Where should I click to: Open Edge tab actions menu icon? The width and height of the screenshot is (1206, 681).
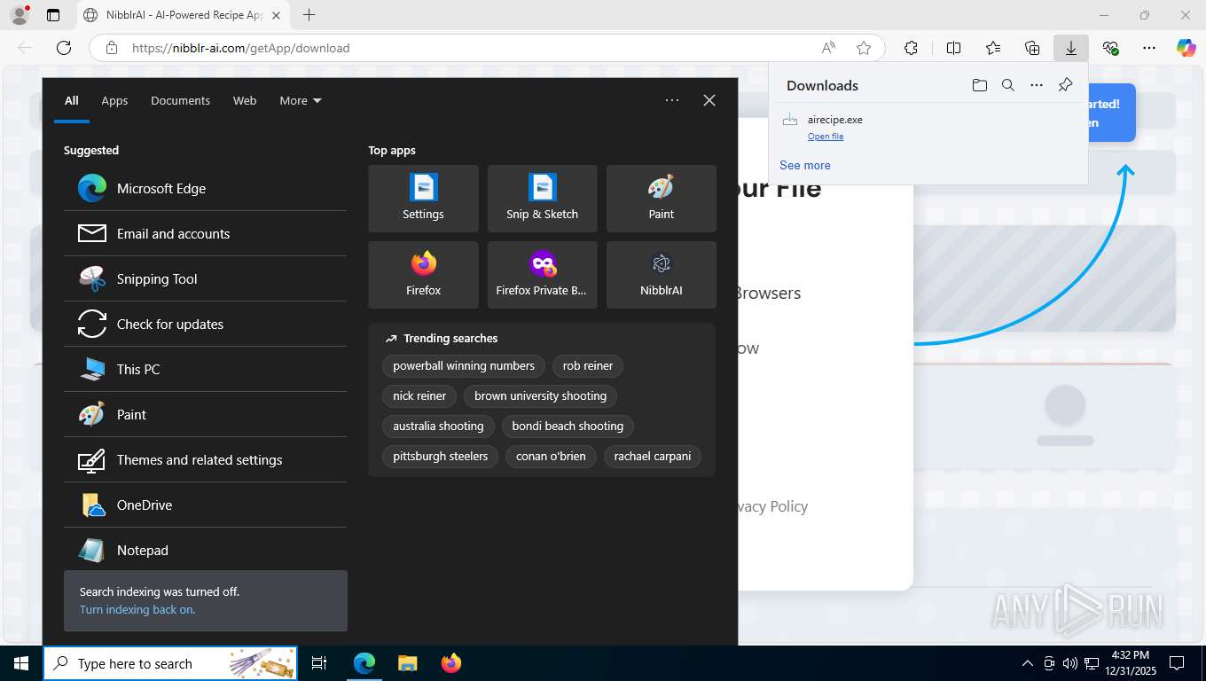53,15
